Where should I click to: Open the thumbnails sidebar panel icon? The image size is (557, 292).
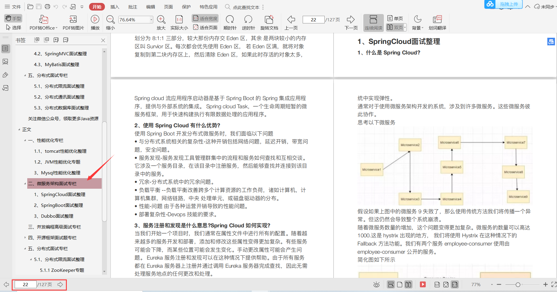[x=5, y=62]
